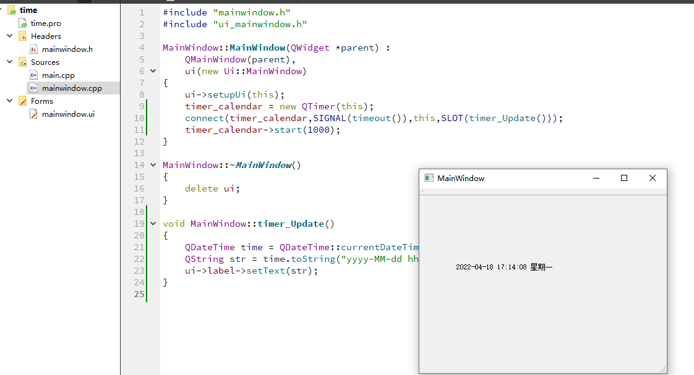Collapse the Forms tree node
This screenshot has width=694, height=375.
click(x=10, y=101)
